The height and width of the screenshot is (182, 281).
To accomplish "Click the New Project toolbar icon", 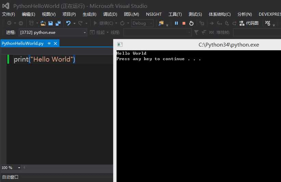I will point(31,23).
